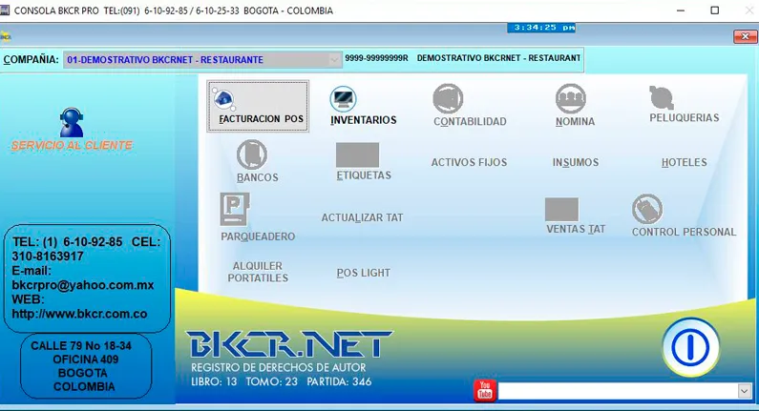Click the text field beside the YouTube icon
This screenshot has width=759, height=411.
pos(619,391)
